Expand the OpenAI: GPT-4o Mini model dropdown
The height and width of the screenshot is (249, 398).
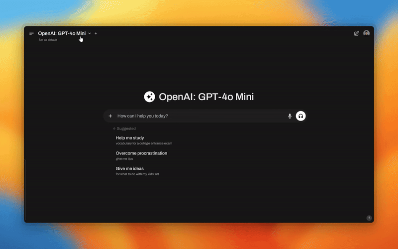pos(90,33)
